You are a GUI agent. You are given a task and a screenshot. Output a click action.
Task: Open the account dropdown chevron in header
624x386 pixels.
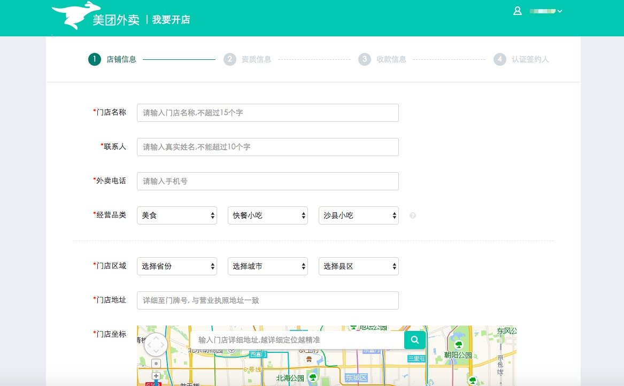coord(560,11)
